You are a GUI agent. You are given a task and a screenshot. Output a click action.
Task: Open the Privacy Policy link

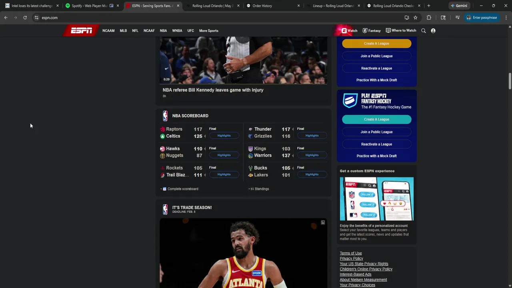351,258
